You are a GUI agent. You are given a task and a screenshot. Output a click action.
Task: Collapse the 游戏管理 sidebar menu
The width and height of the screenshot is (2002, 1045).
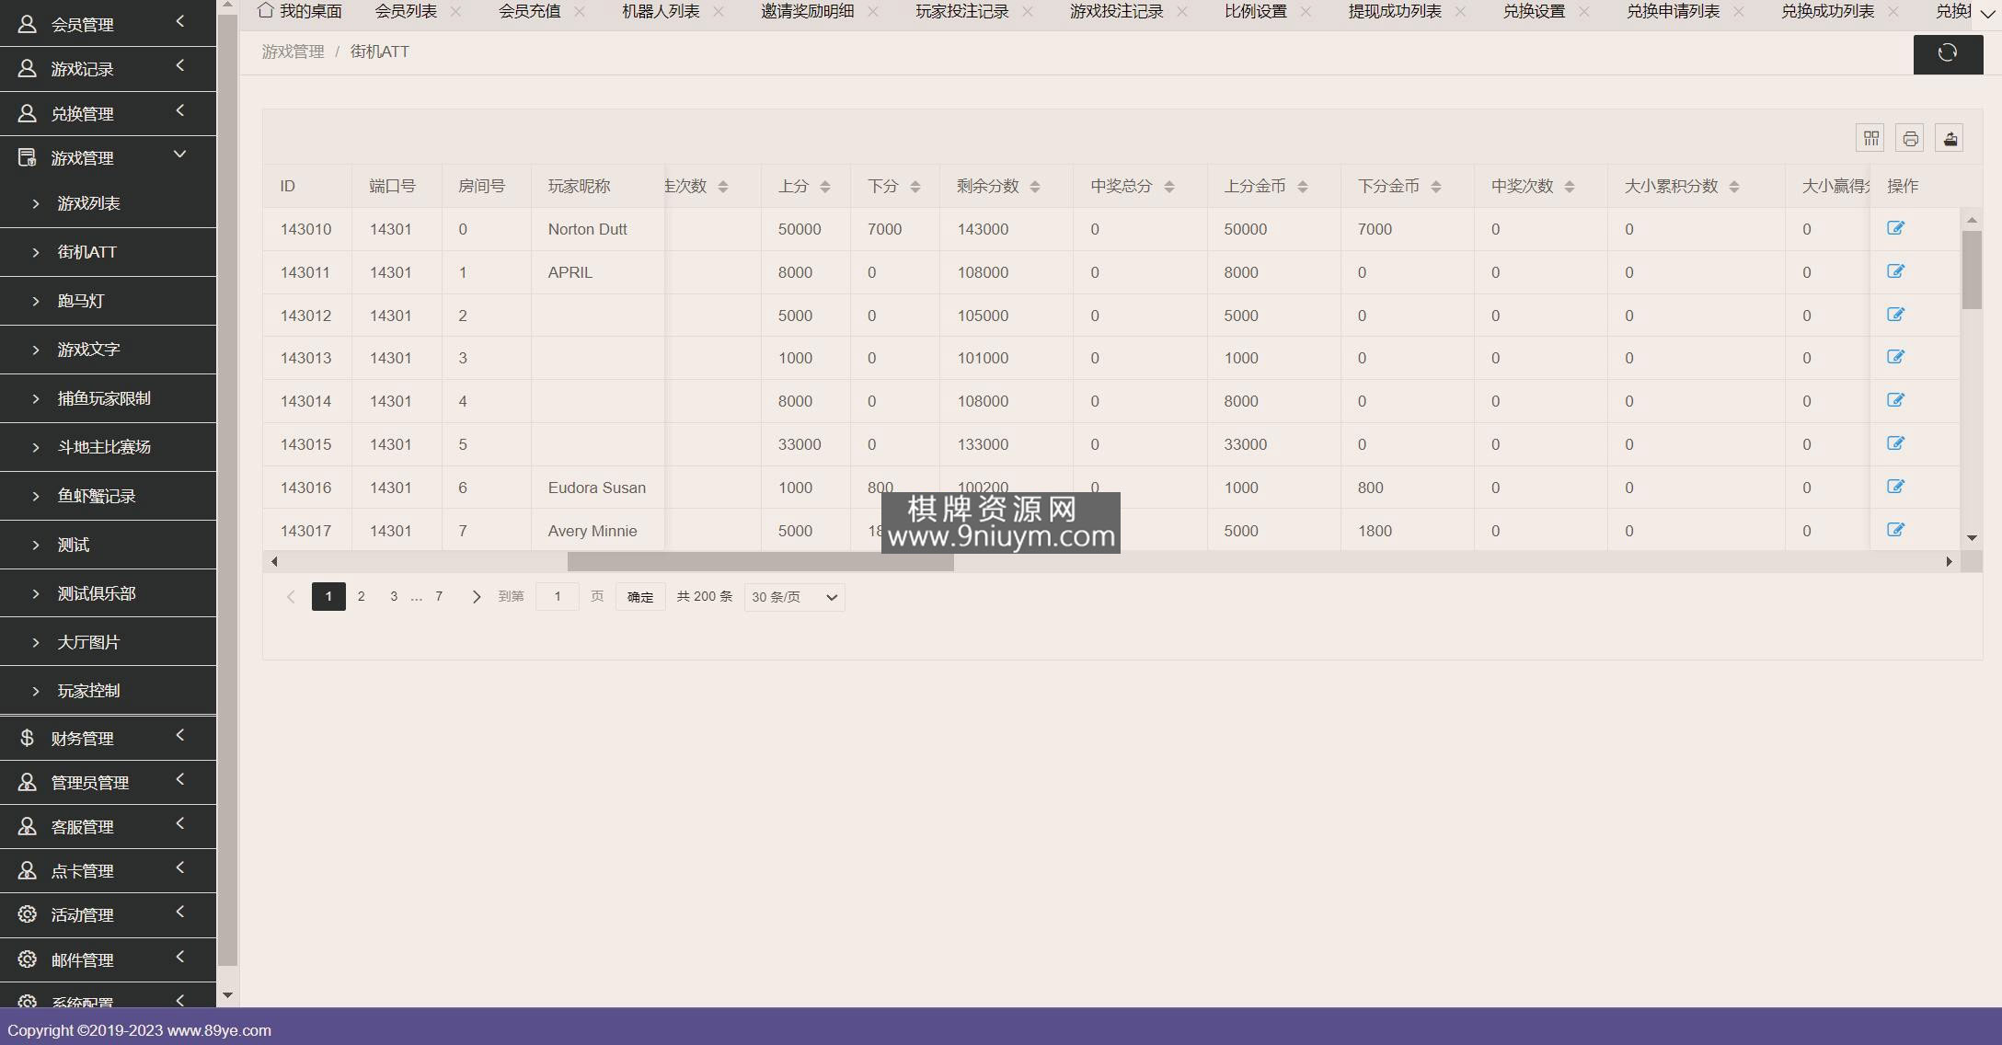coord(108,157)
